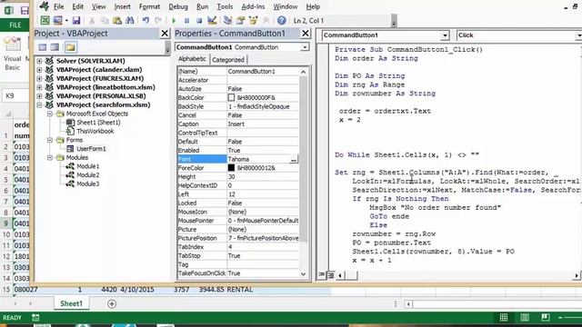The height and width of the screenshot is (327, 582).
Task: Click the Reset stop icon
Action: (199, 20)
